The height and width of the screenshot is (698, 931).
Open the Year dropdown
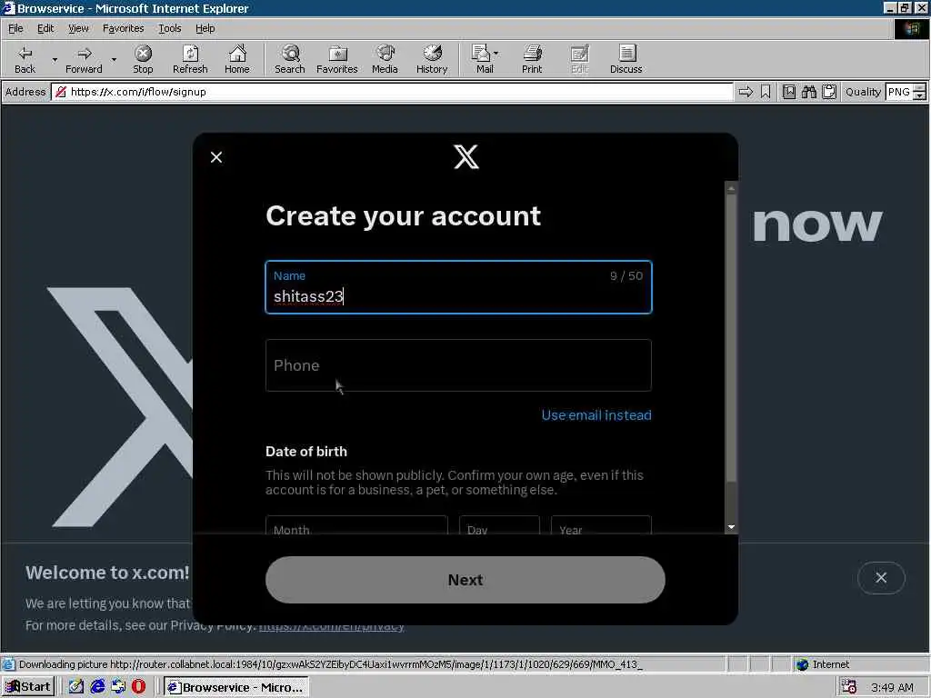pos(602,525)
